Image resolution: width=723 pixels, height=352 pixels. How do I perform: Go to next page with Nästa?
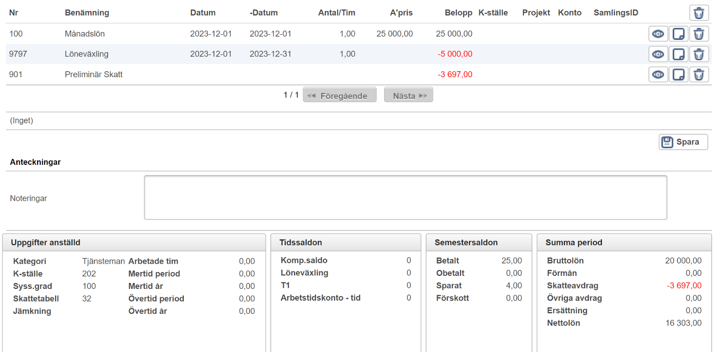(x=408, y=95)
